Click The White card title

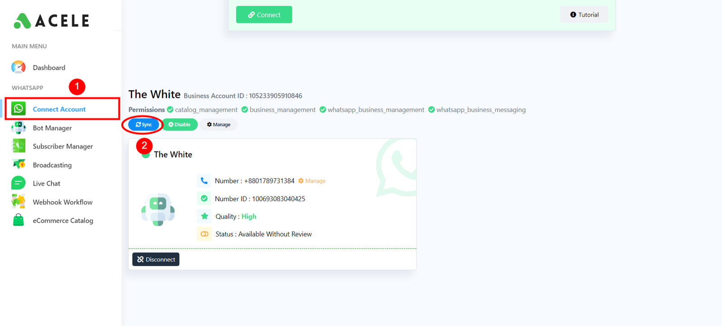173,154
